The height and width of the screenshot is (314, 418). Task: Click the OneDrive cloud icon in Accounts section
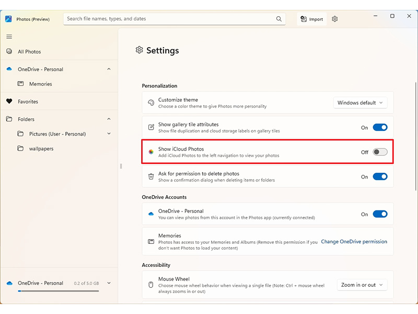[151, 214]
